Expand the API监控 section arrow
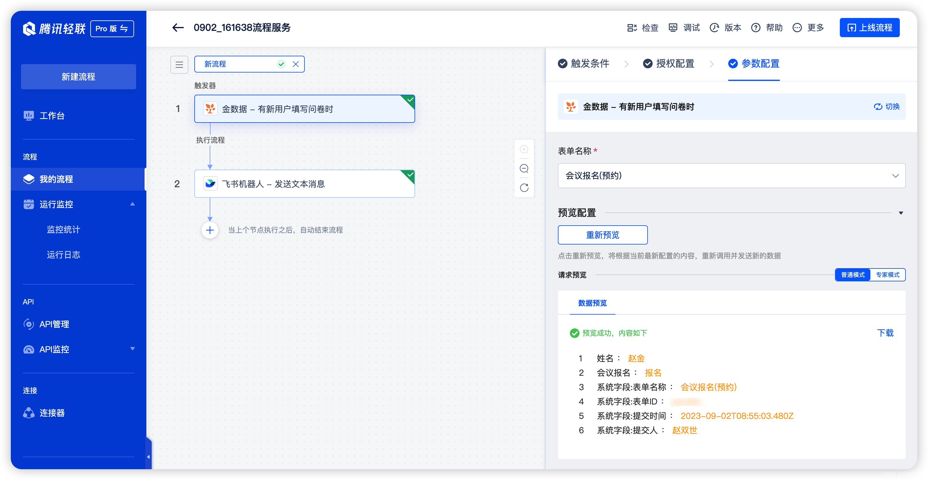Screen dimensions: 928x480 [x=133, y=349]
